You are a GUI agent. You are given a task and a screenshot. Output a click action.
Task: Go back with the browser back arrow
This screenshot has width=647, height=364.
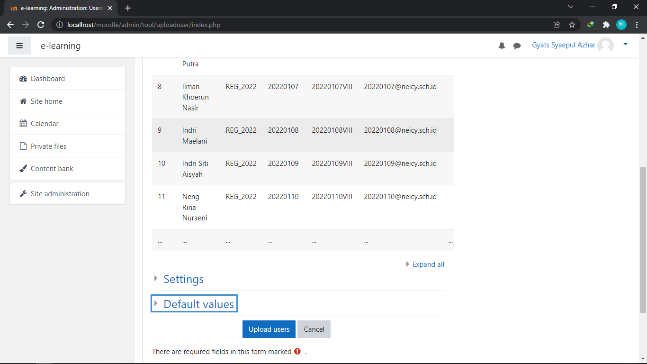pyautogui.click(x=10, y=25)
